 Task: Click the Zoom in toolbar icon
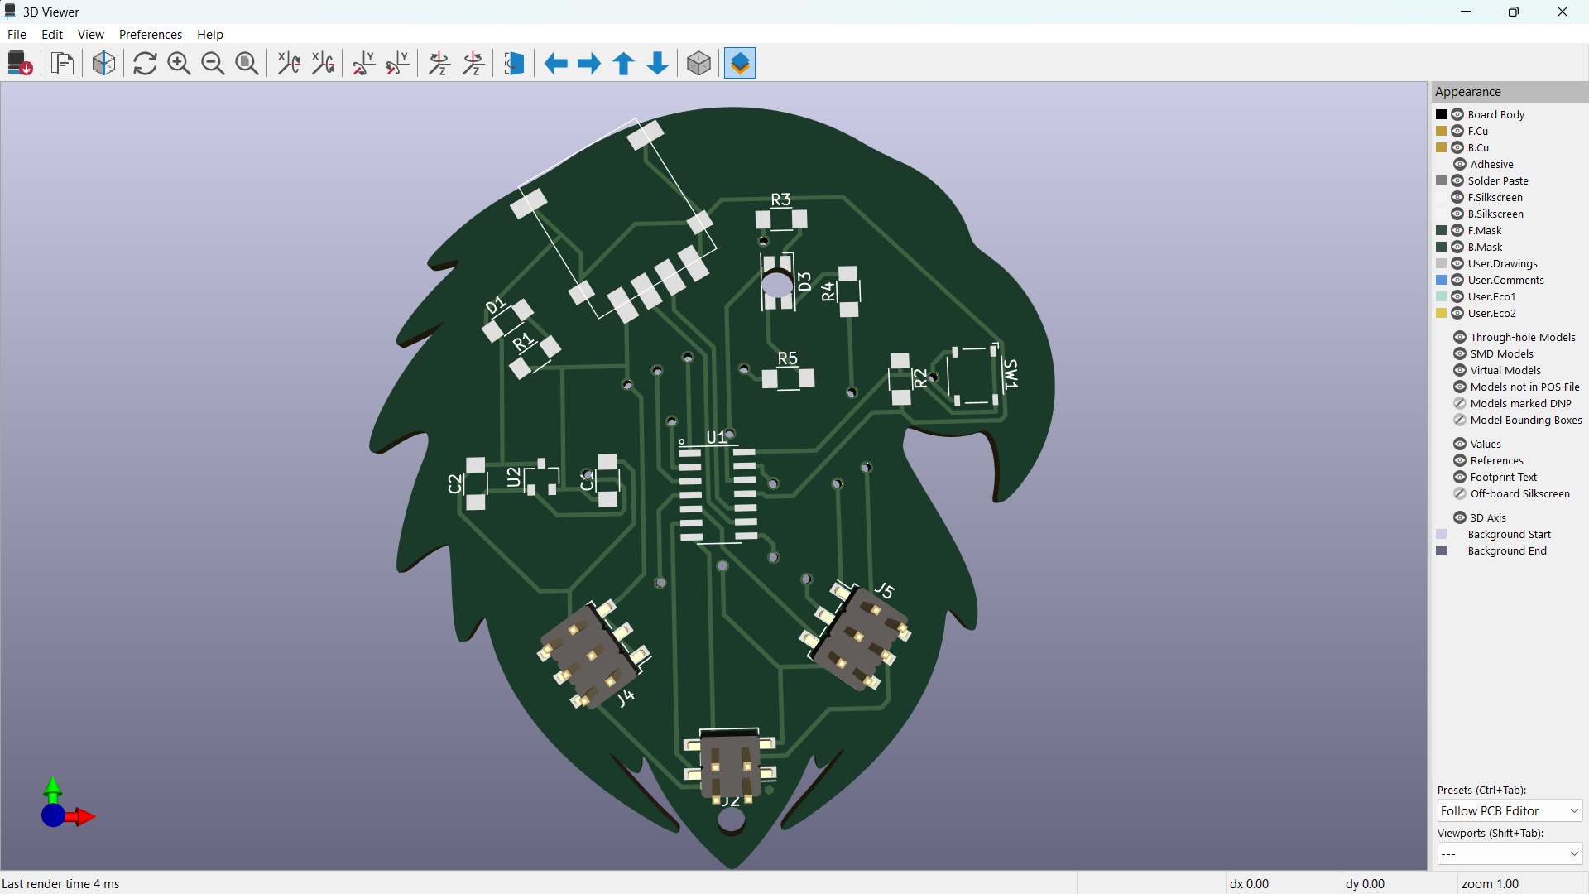tap(179, 64)
